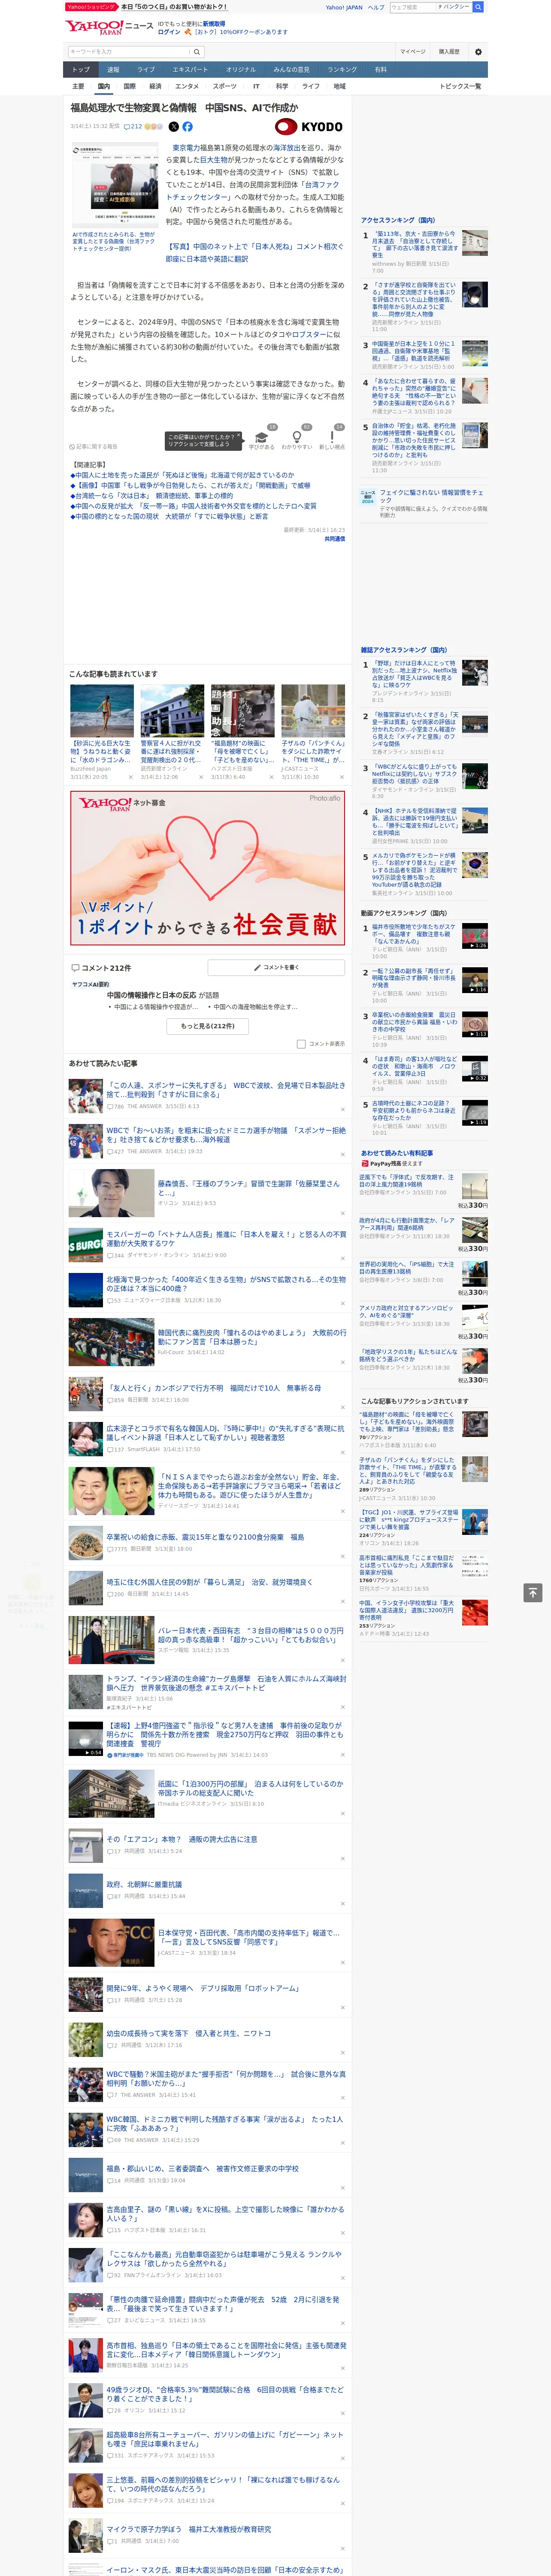Viewport: 551px width, 2576px height.
Task: Share article on Facebook
Action: (x=187, y=127)
